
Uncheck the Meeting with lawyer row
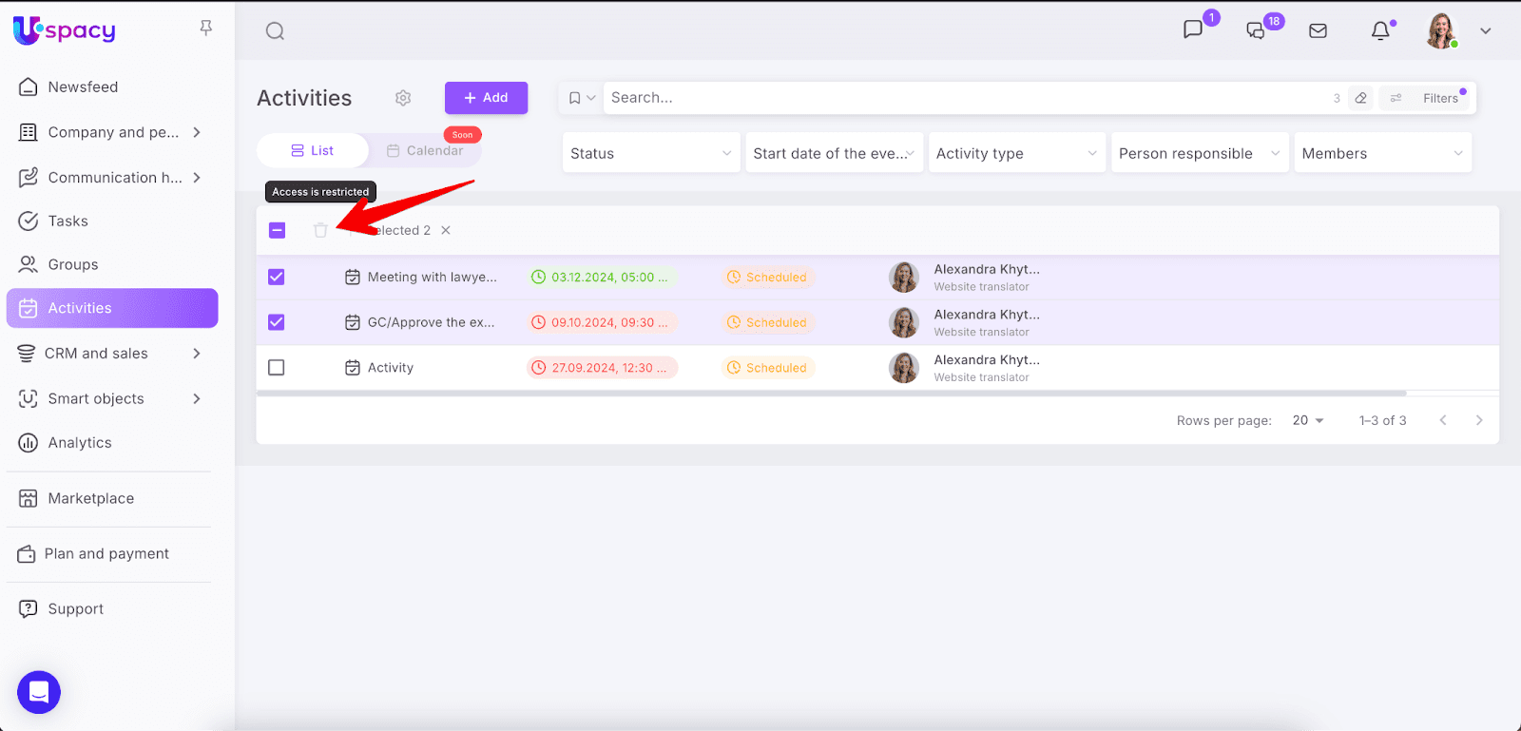coord(277,277)
